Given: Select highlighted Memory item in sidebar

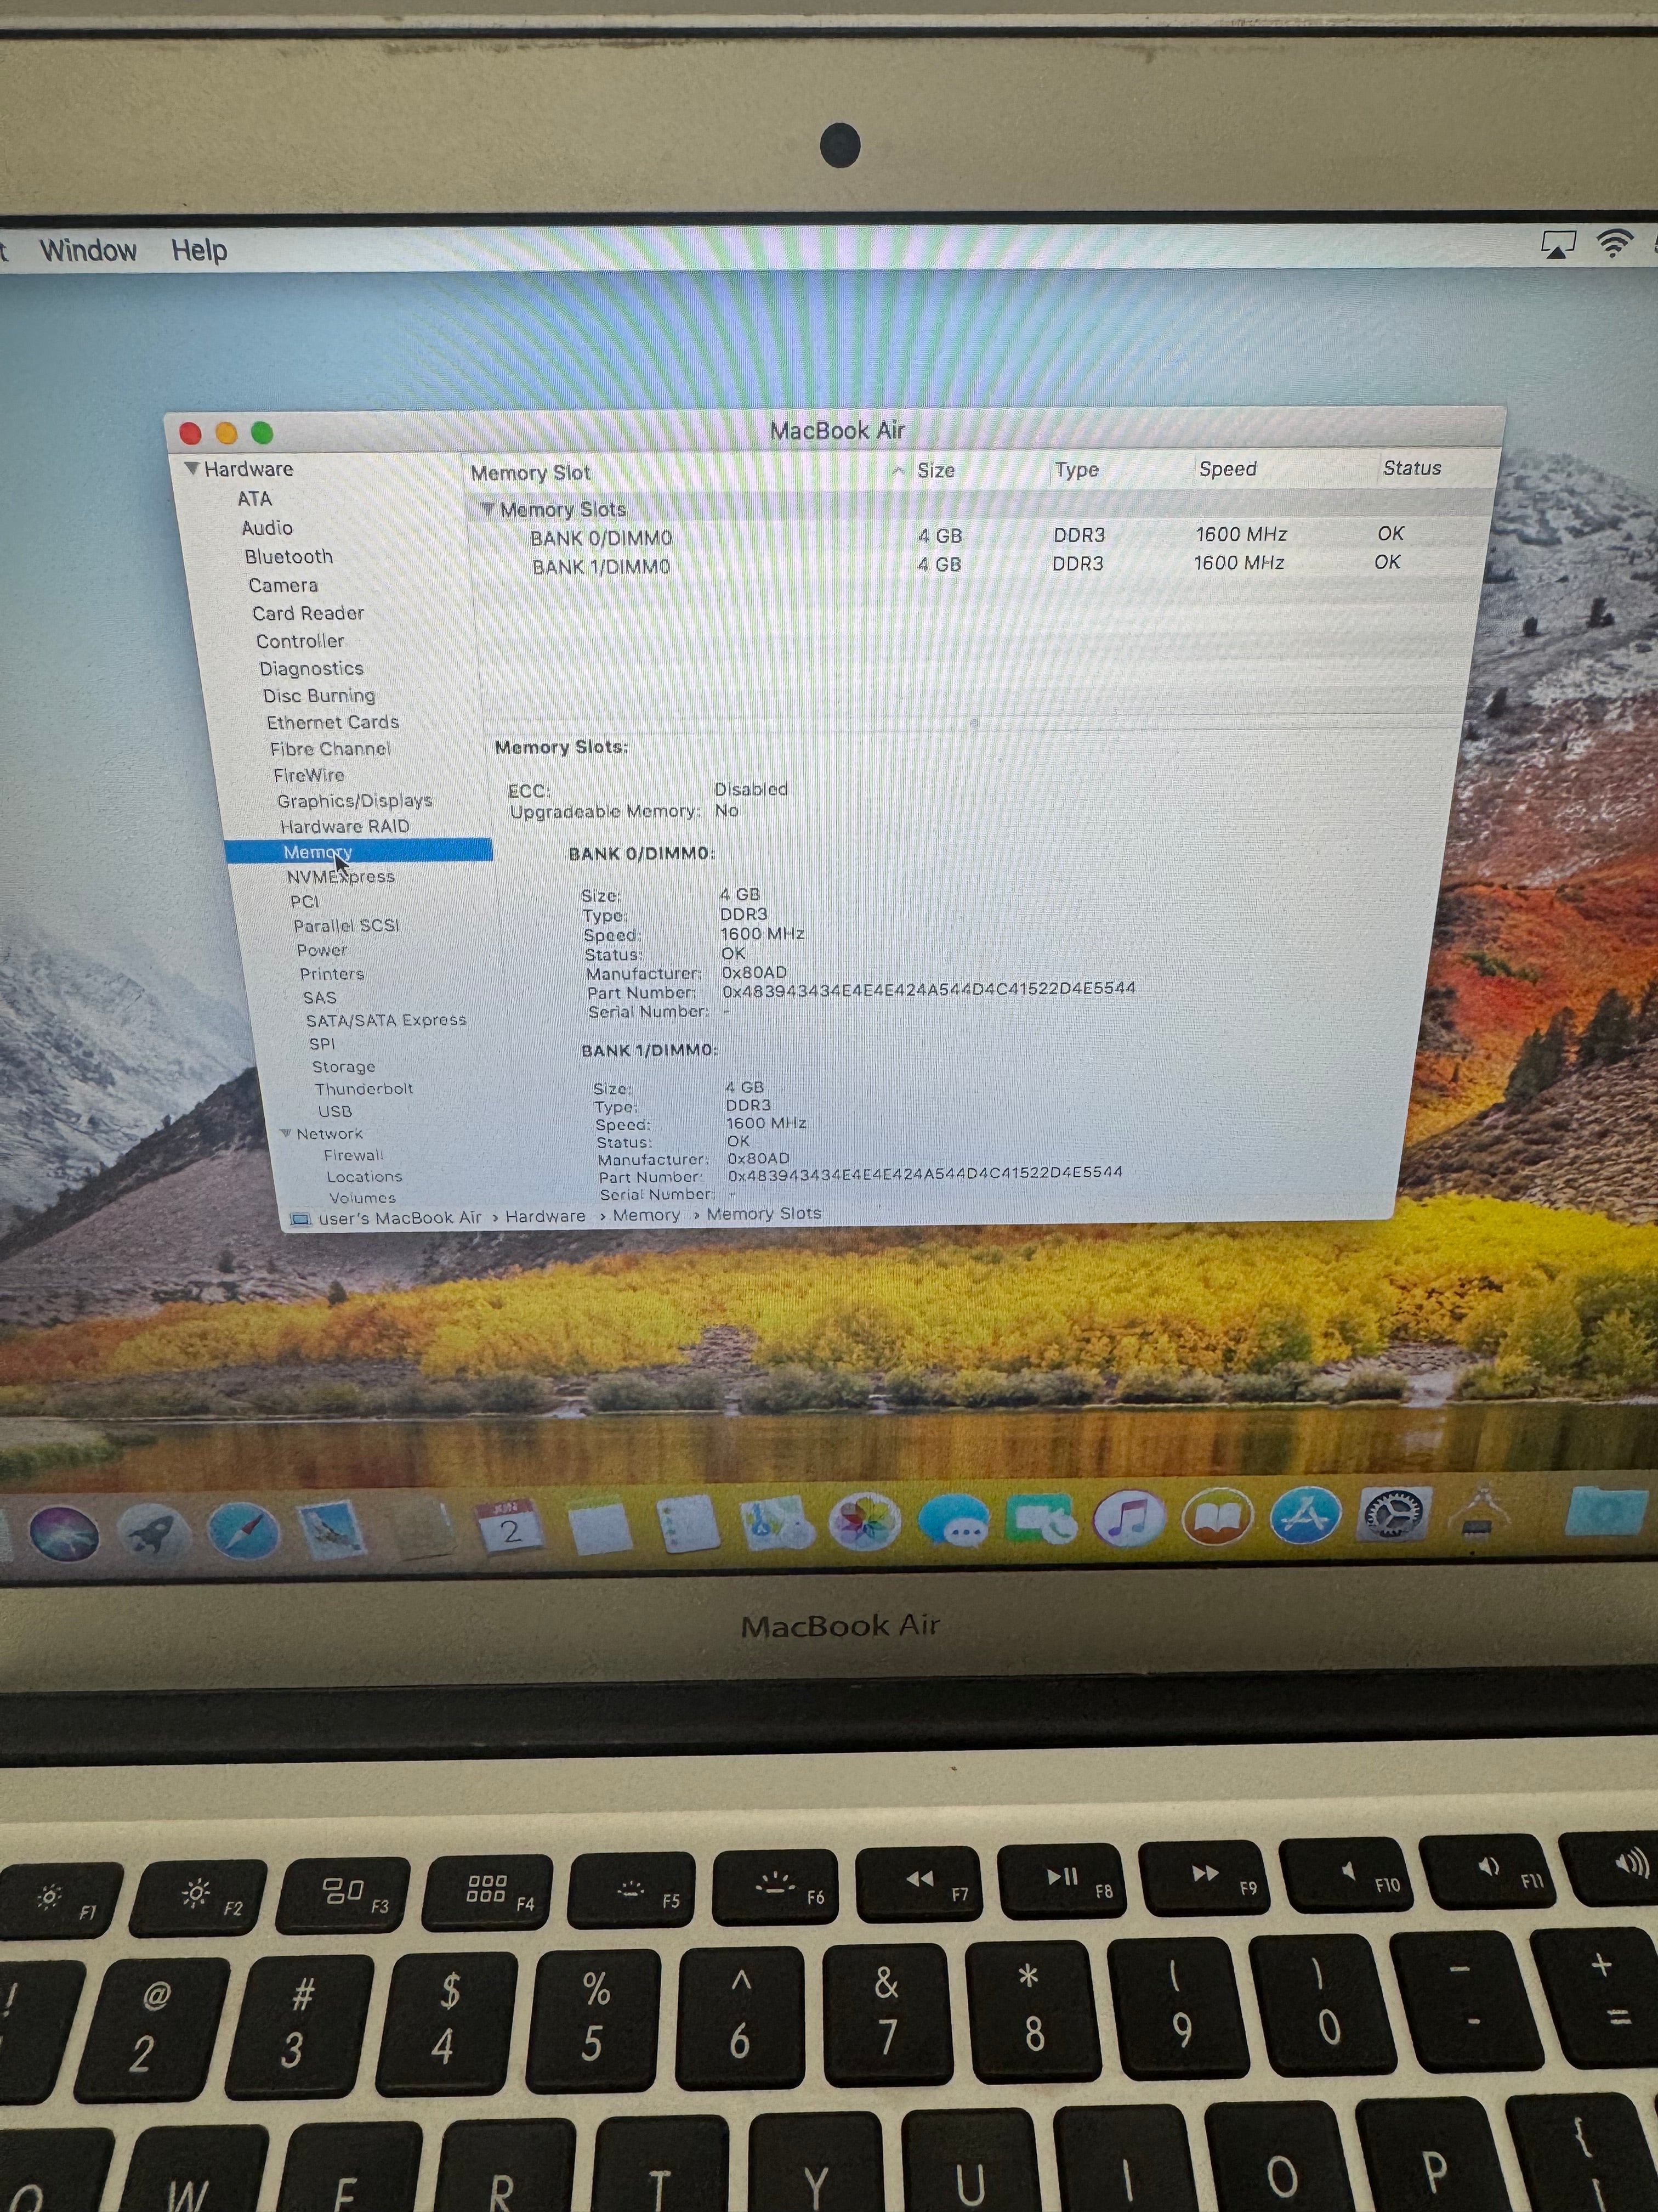Looking at the screenshot, I should pos(358,851).
